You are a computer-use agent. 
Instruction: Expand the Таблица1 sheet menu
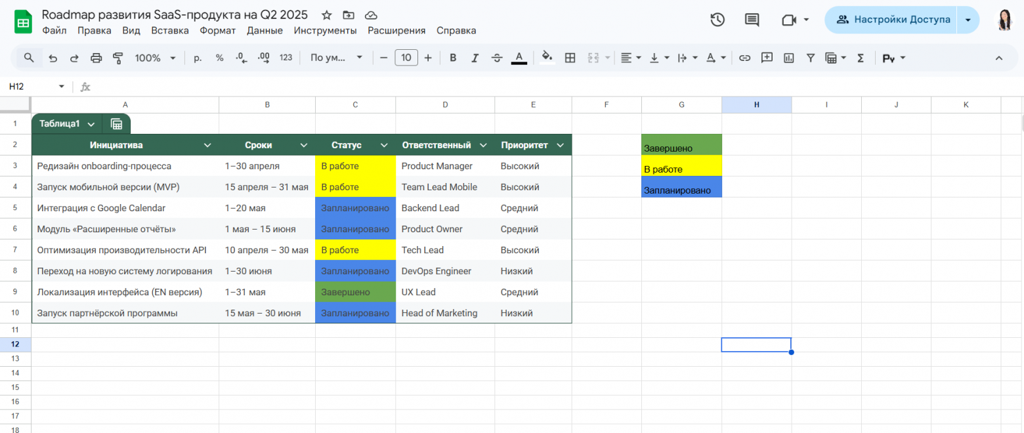pos(91,123)
